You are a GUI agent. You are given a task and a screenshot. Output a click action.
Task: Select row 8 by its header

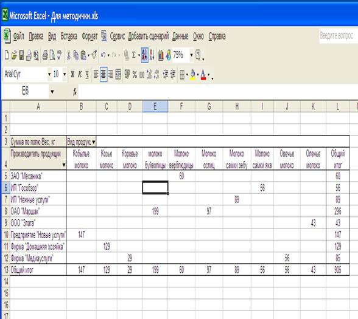click(x=5, y=211)
